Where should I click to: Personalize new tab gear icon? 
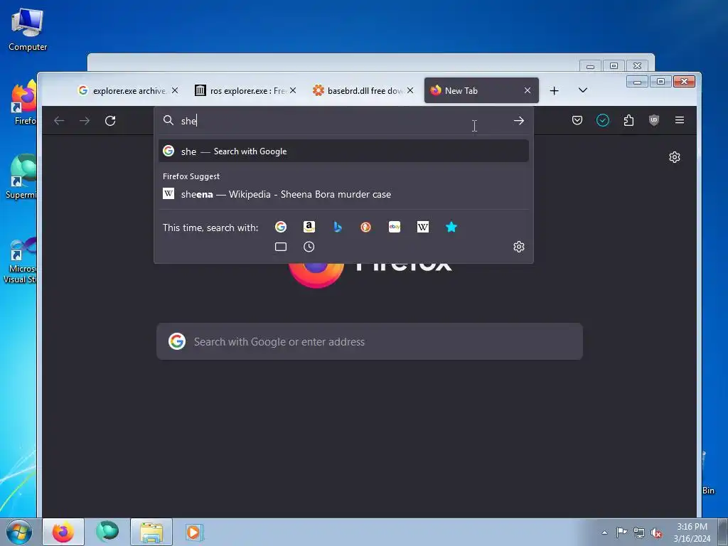[675, 157]
